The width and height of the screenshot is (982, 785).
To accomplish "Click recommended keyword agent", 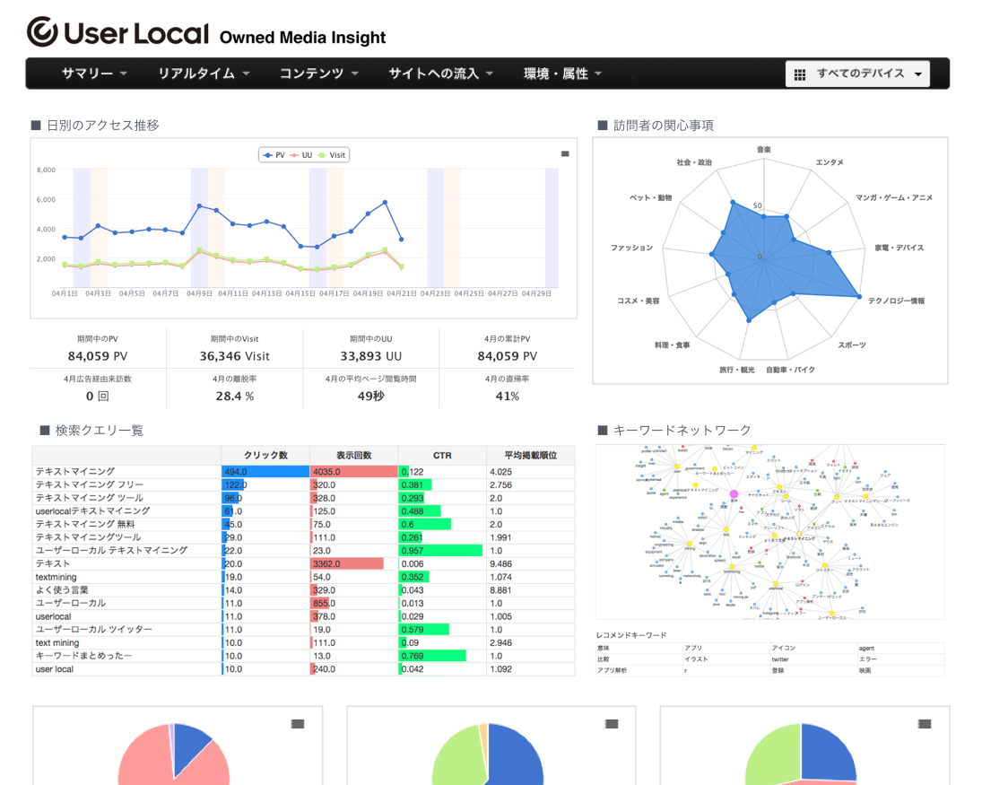I will coord(867,649).
